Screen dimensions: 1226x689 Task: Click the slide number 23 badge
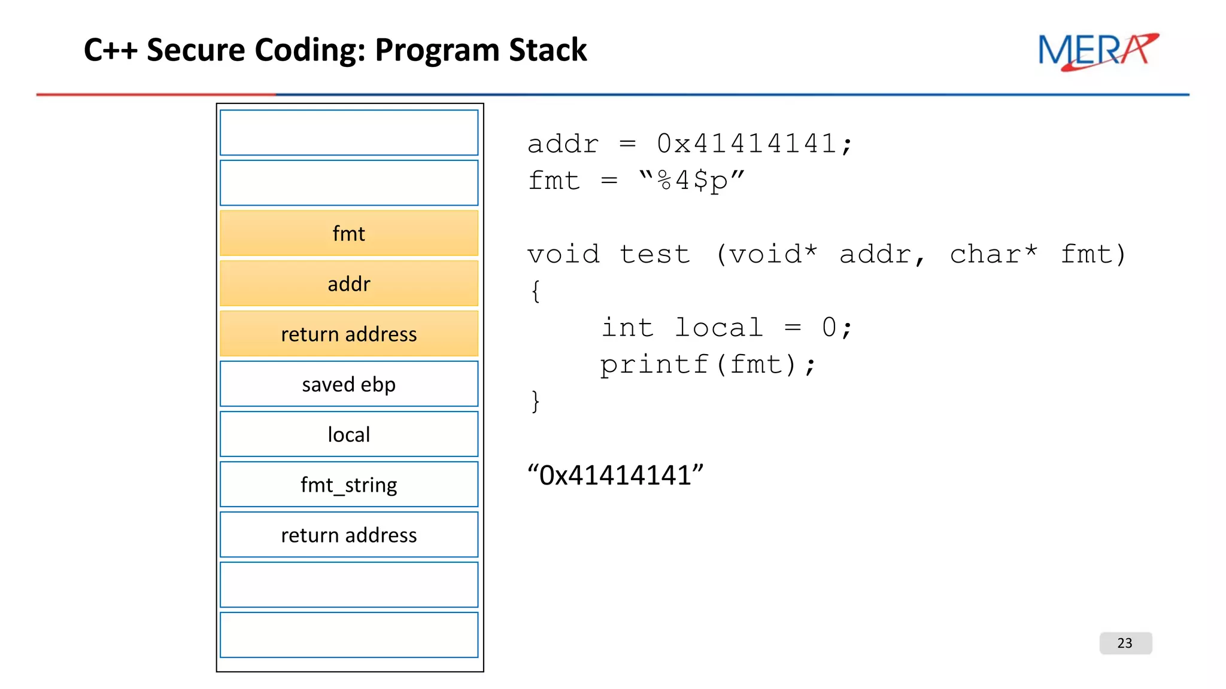click(x=1125, y=643)
